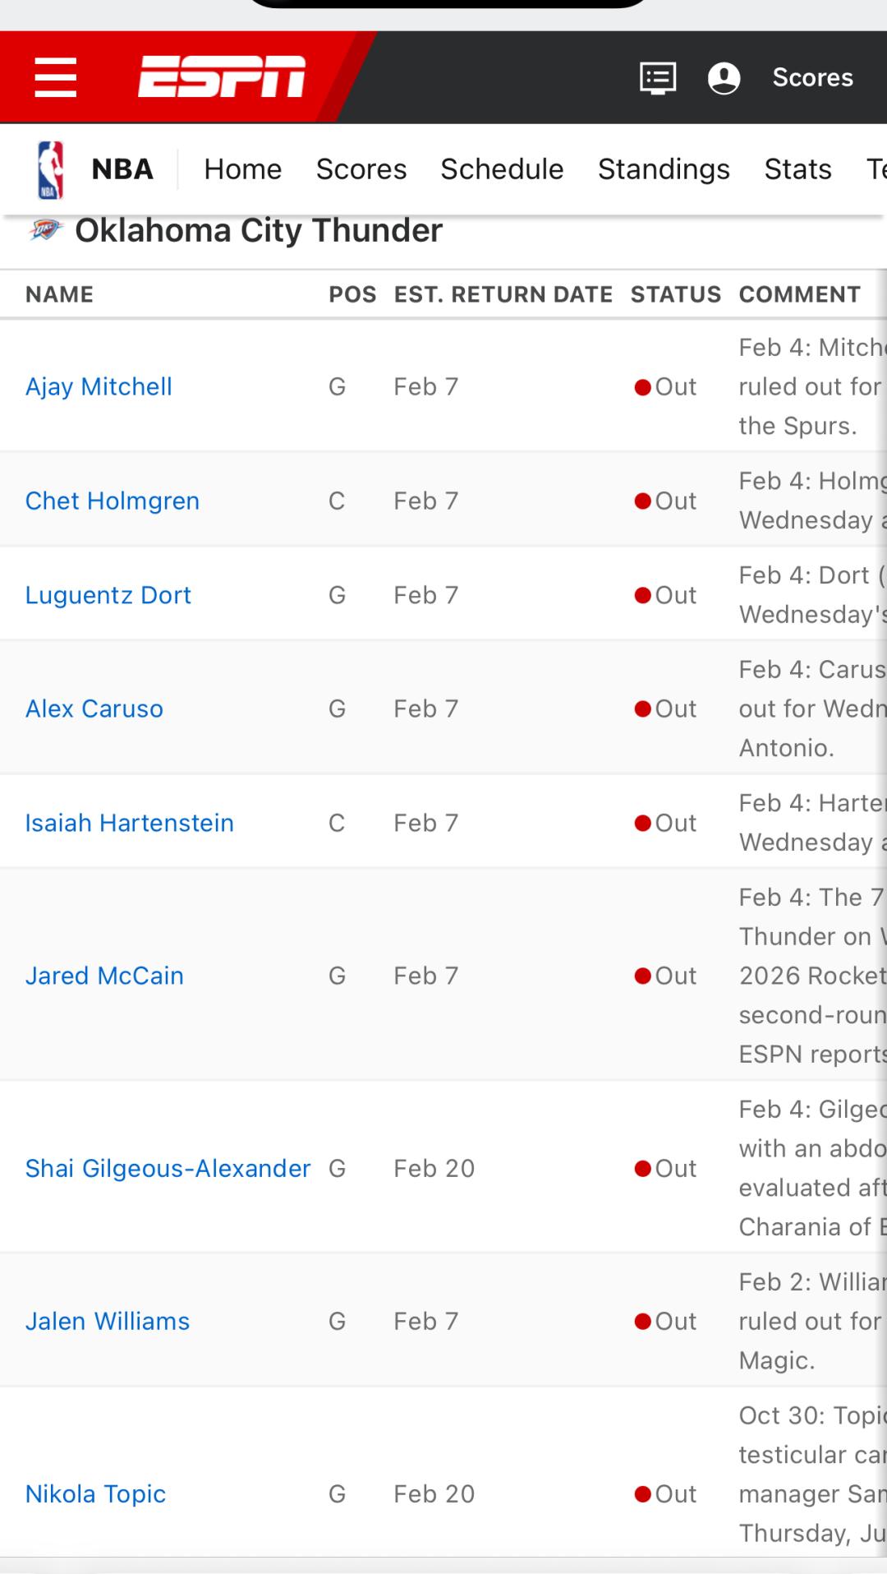Open Nikola Topic's player page
This screenshot has height=1574, width=887.
95,1493
